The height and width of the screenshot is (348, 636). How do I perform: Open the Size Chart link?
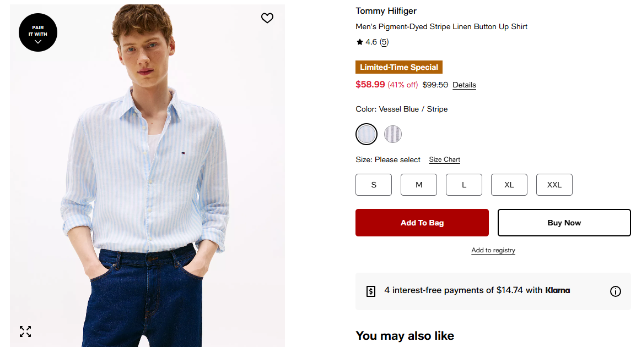tap(445, 159)
